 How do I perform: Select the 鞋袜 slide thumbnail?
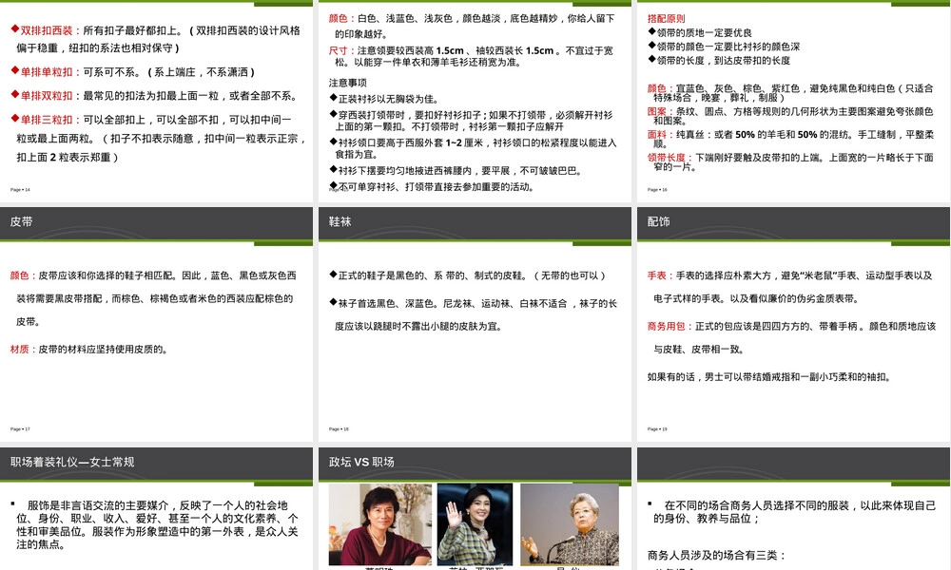point(475,324)
